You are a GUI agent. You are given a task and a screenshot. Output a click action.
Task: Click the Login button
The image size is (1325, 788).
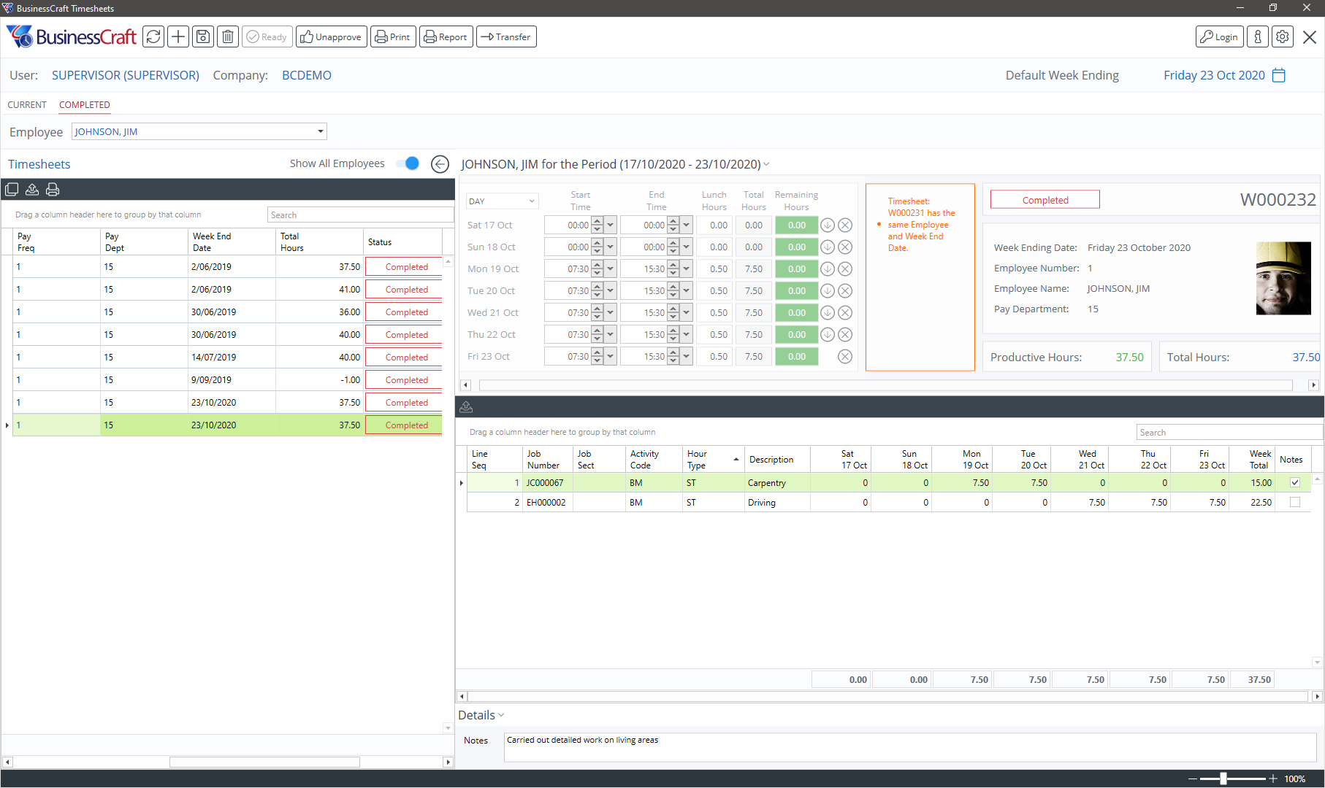tap(1219, 36)
